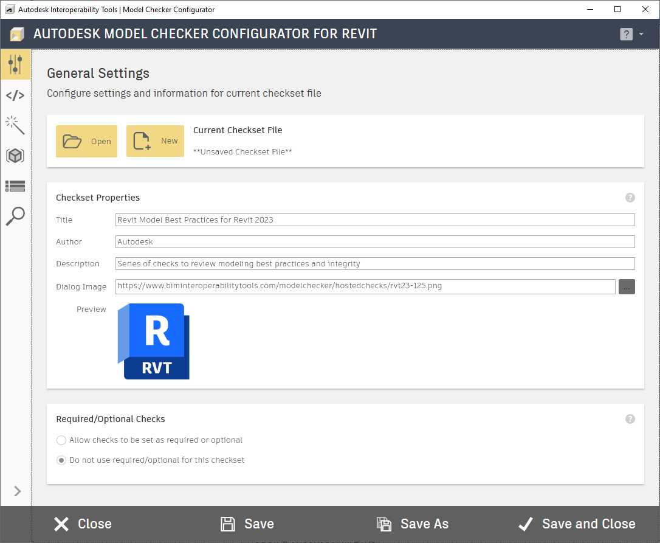660x543 pixels.
Task: Open the XML code view sidebar icon
Action: (x=16, y=95)
